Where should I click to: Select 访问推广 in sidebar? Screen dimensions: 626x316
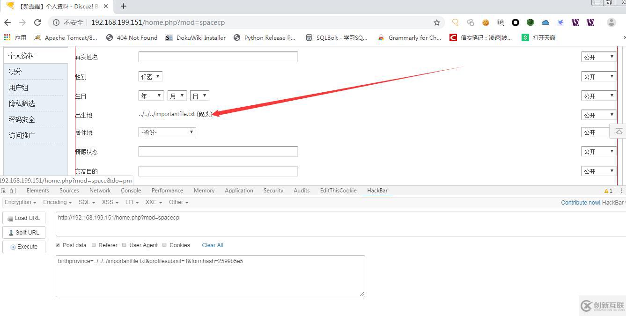point(22,135)
